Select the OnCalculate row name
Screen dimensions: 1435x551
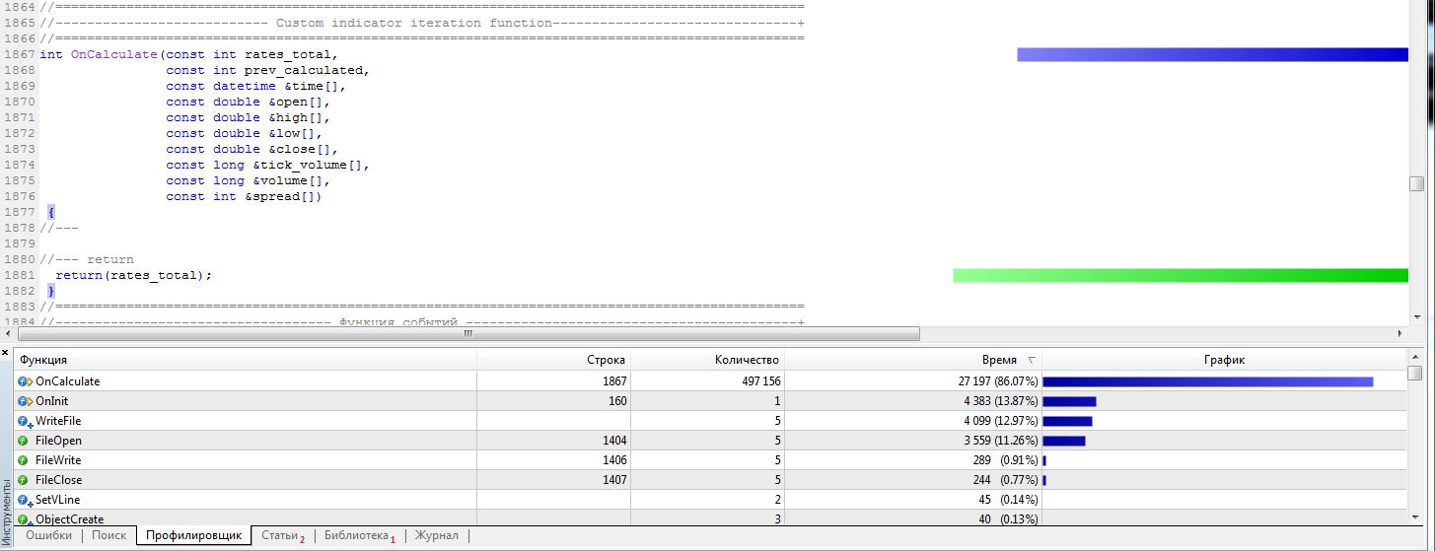pyautogui.click(x=67, y=381)
